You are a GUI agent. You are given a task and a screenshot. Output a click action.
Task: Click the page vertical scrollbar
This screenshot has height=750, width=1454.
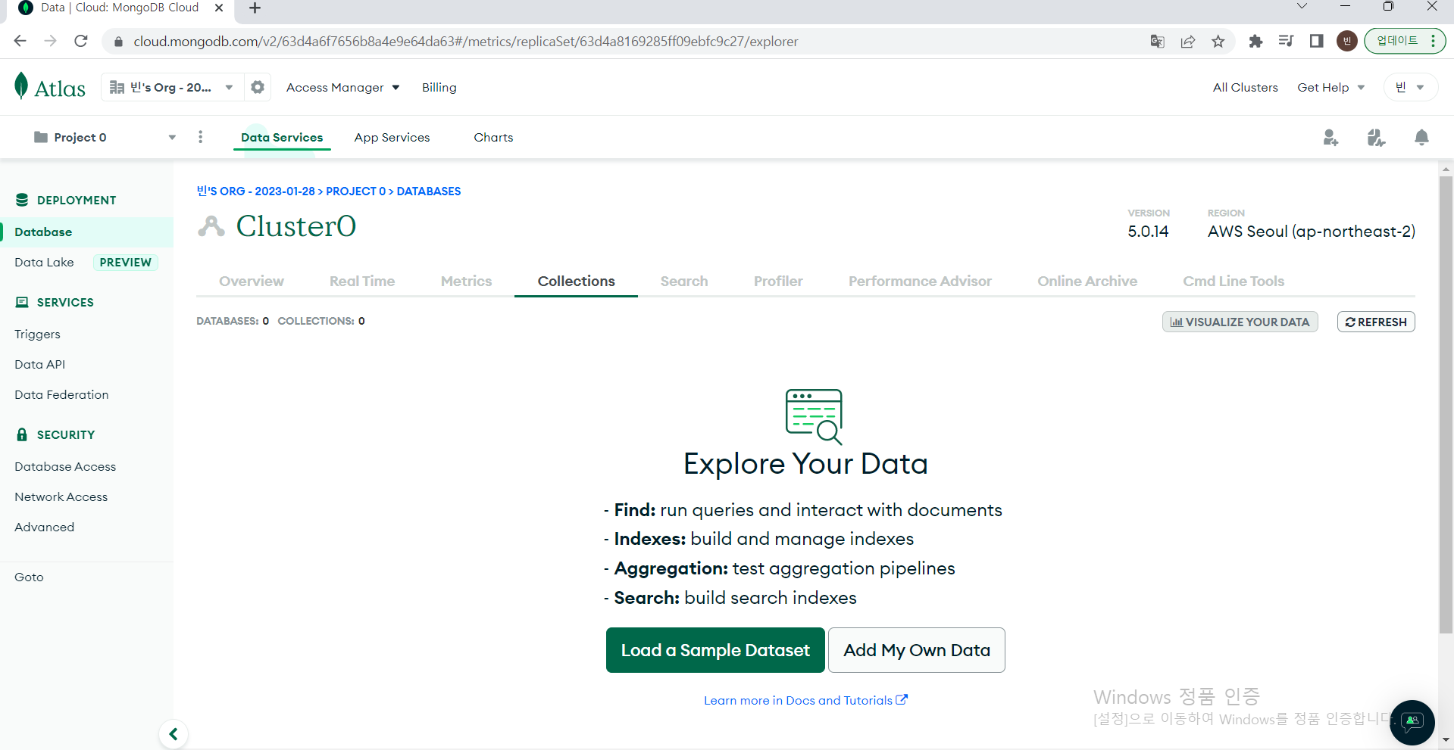1446,405
